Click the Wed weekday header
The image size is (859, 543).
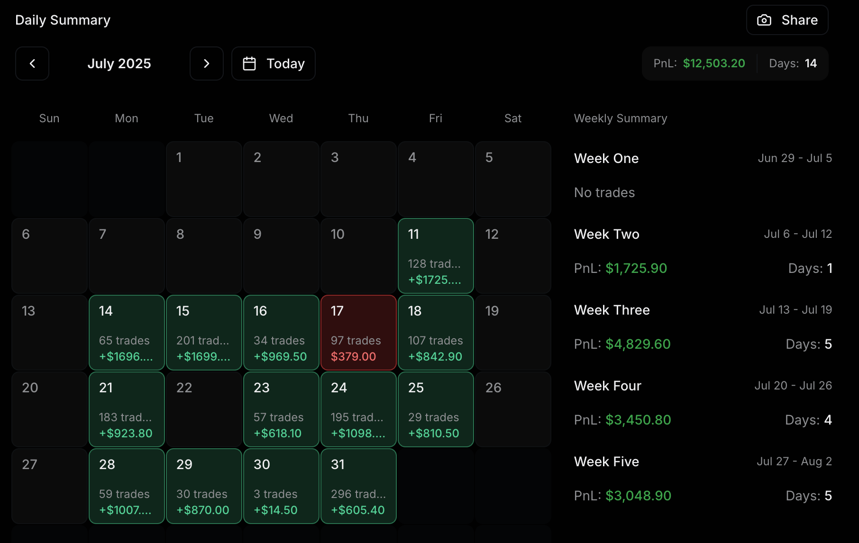281,118
